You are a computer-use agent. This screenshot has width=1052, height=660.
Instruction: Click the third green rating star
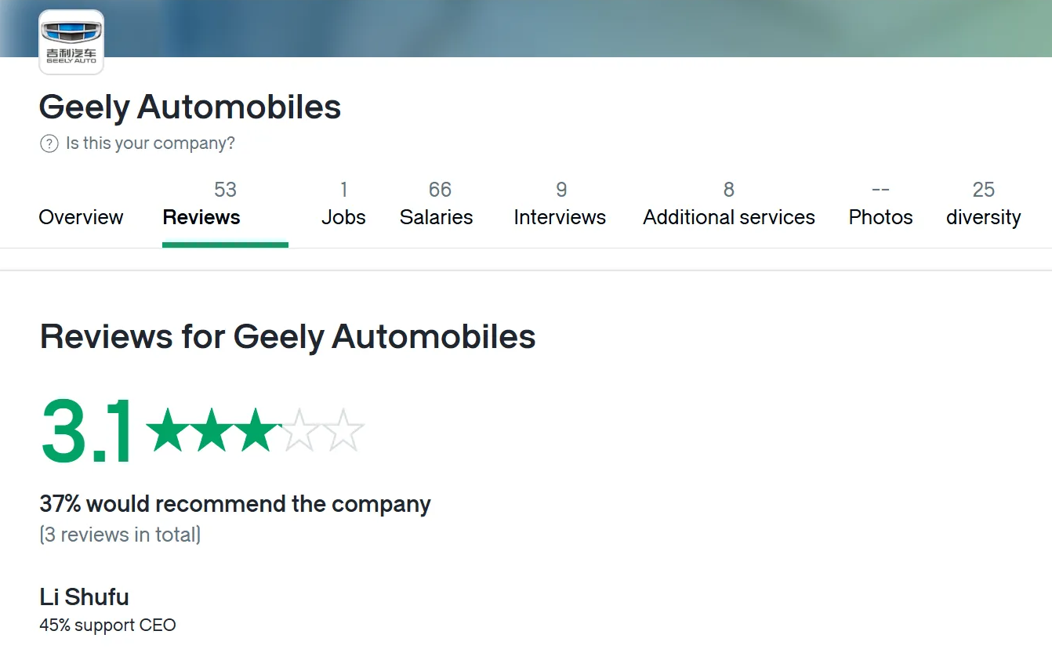click(x=256, y=430)
